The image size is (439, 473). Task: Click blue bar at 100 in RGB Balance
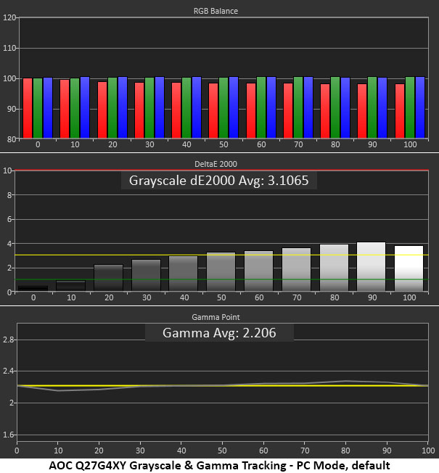(x=420, y=107)
